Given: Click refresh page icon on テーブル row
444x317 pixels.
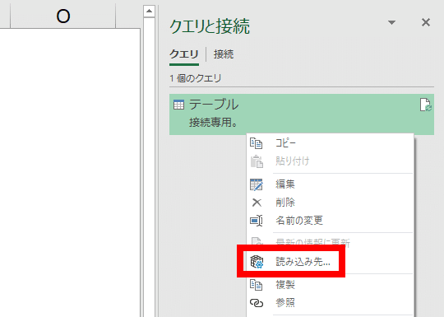Looking at the screenshot, I should [425, 105].
